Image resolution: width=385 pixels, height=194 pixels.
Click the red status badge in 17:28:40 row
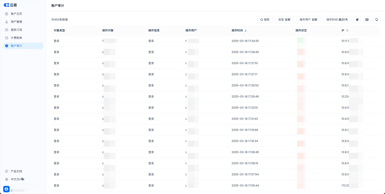click(301, 52)
